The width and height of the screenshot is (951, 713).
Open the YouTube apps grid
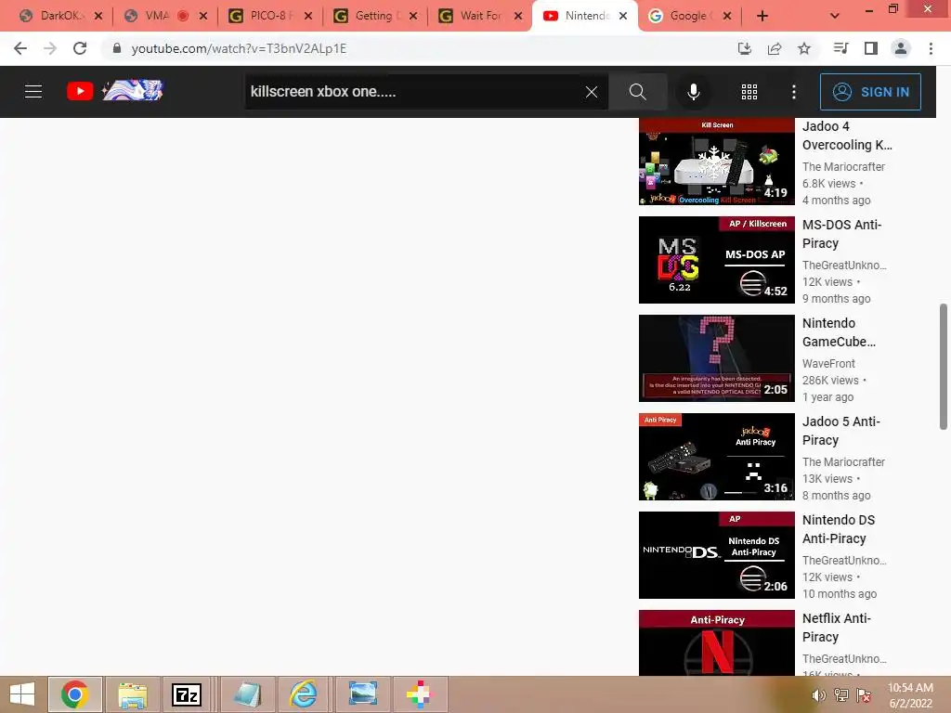point(749,92)
